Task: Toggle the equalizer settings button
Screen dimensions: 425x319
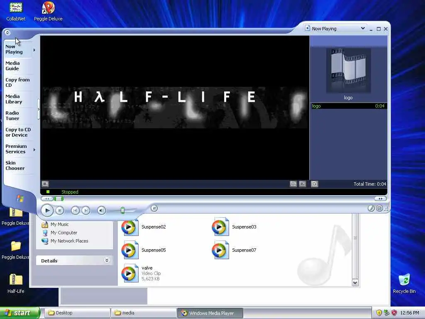Action: tap(154, 209)
